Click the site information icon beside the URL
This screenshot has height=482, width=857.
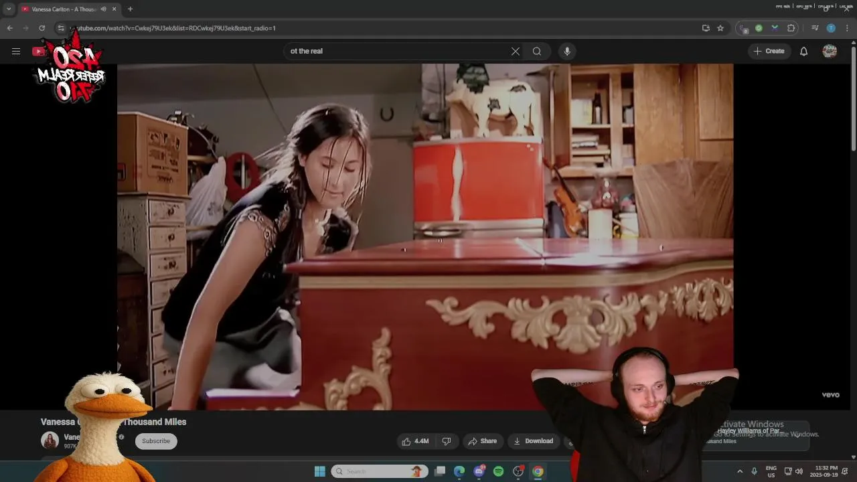coord(61,28)
